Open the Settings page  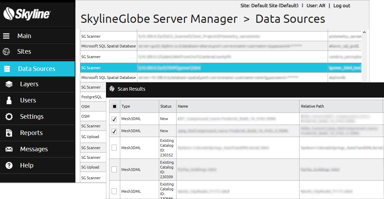pyautogui.click(x=38, y=117)
